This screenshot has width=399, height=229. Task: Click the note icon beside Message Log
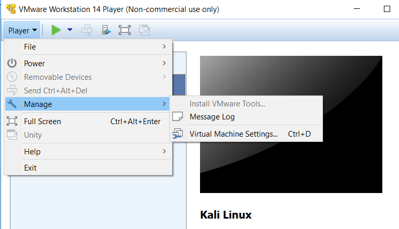(x=178, y=116)
